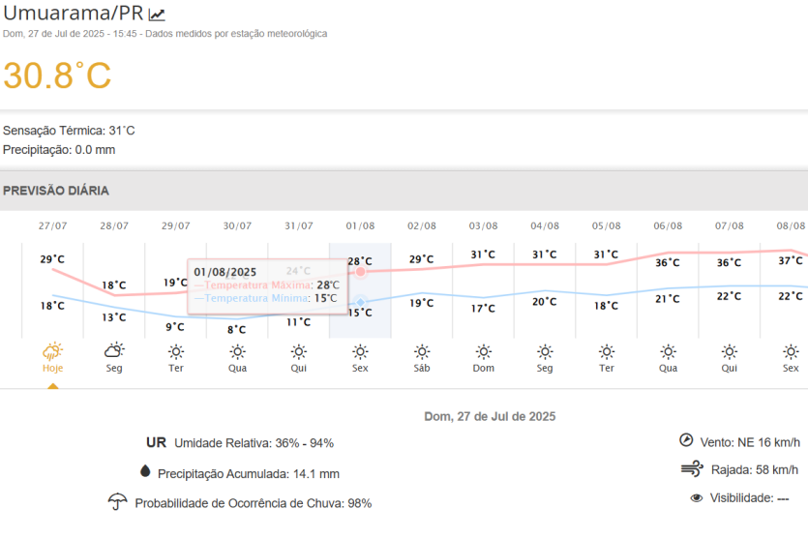Click the droplet icon for Precipitação Acumulada
Screen dimensions: 808x539
145,471
